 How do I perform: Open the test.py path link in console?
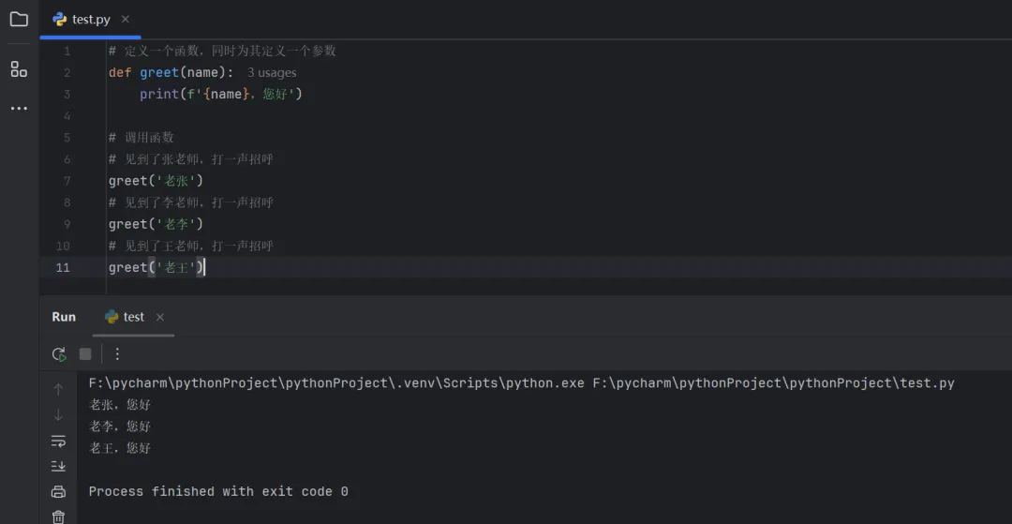click(x=773, y=382)
